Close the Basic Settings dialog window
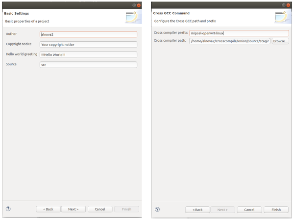294x220 pixels. click(139, 5)
